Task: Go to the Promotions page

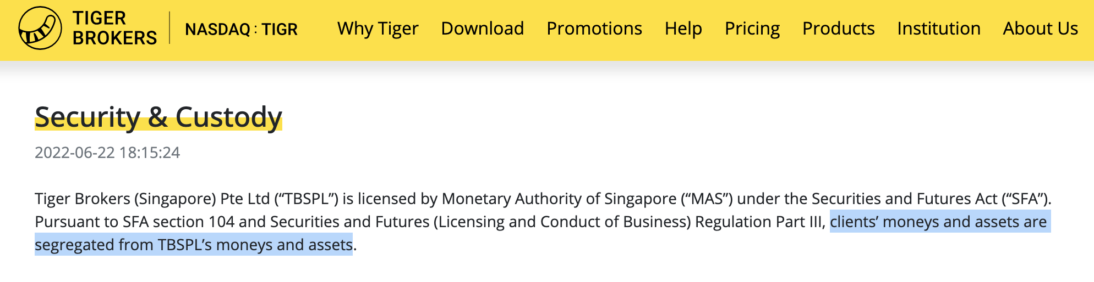Action: 594,29
